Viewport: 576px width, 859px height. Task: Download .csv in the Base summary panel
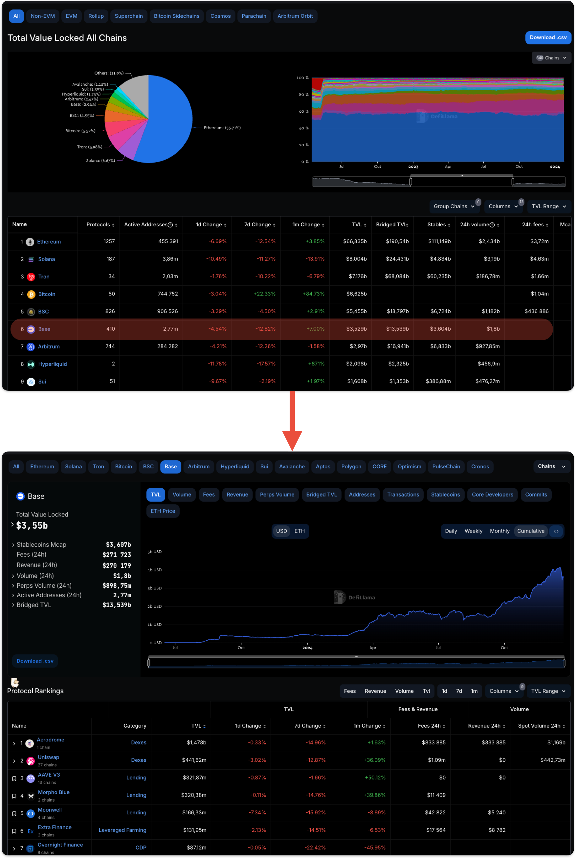pos(35,661)
